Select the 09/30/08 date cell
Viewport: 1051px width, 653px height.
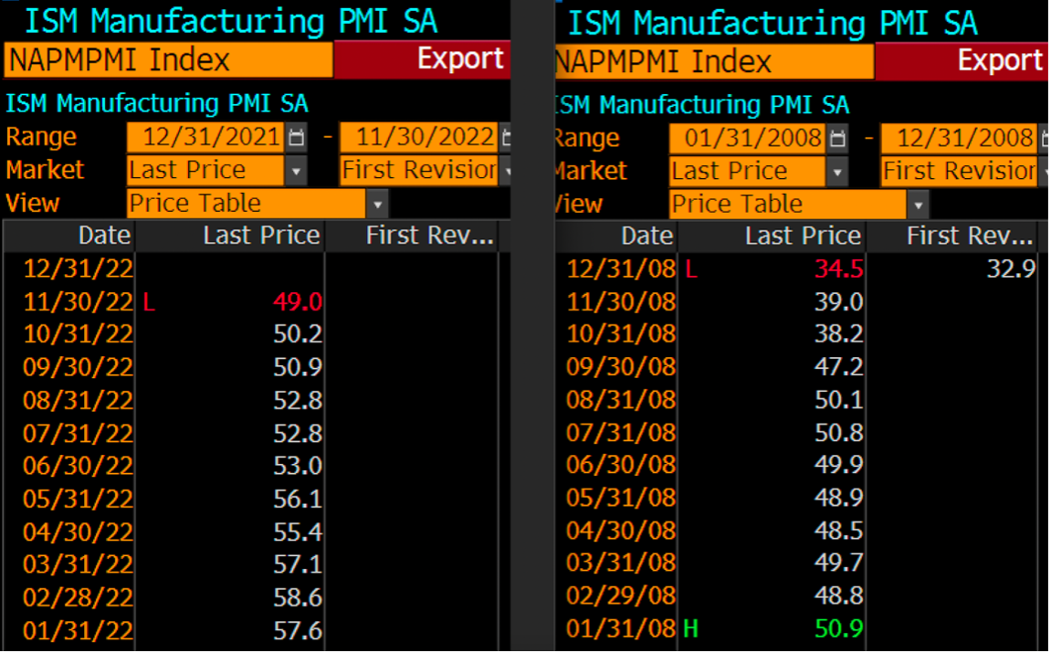coord(621,367)
